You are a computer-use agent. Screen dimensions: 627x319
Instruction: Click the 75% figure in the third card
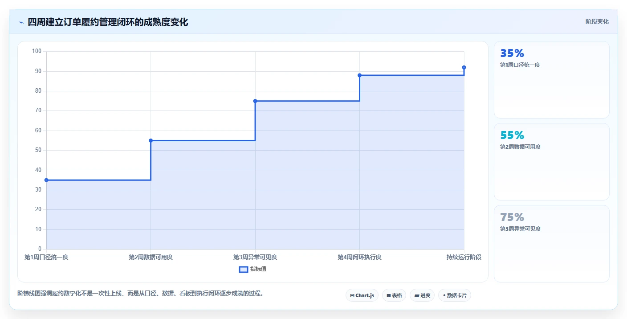point(512,217)
